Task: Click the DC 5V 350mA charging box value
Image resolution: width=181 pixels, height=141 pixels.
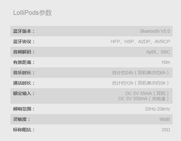Action: click(144, 99)
